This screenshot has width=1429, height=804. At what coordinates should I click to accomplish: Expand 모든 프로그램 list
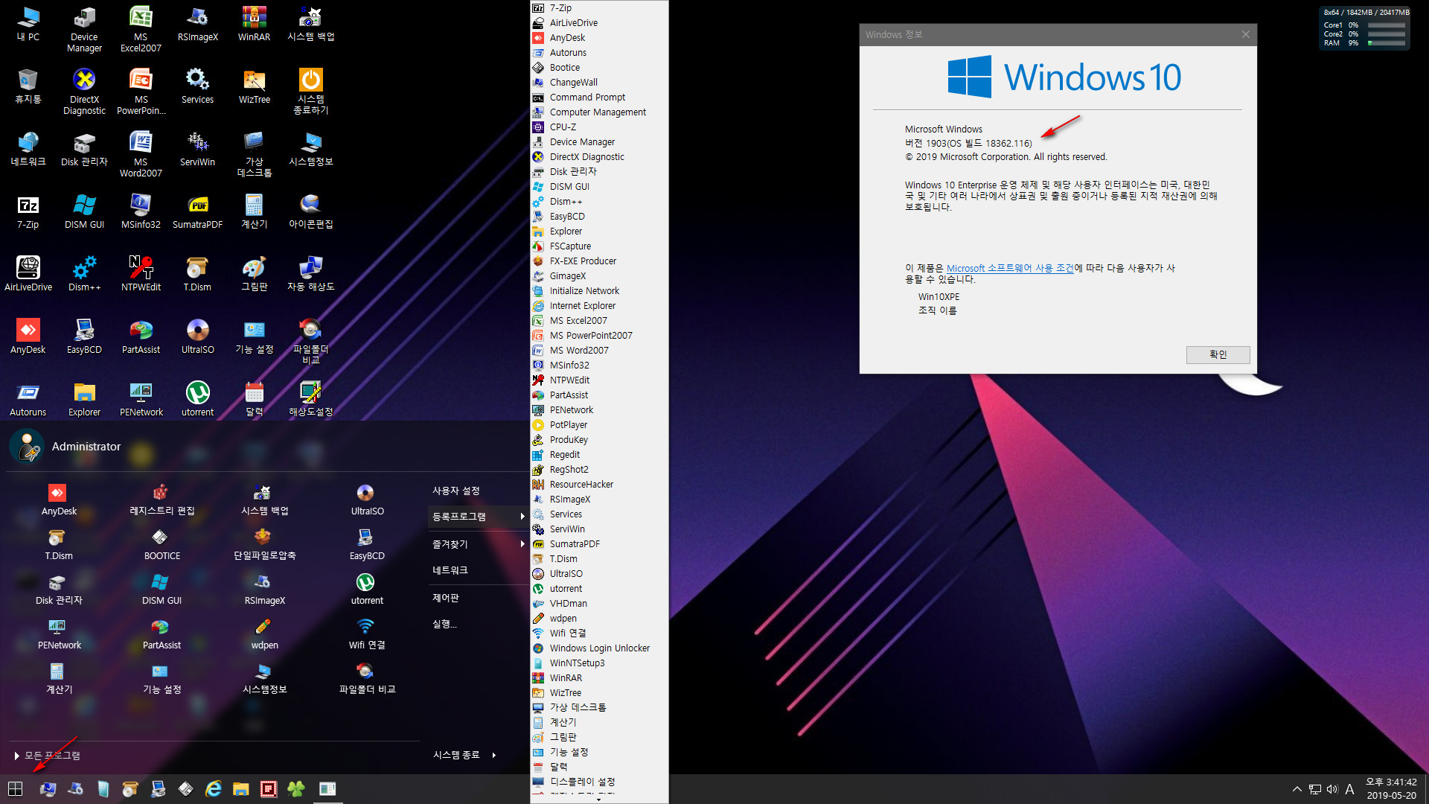point(47,756)
